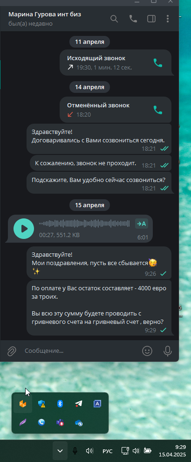Screen dimensions: 191x462
Task: Open the emoji picker smiley icon
Action: tap(147, 351)
